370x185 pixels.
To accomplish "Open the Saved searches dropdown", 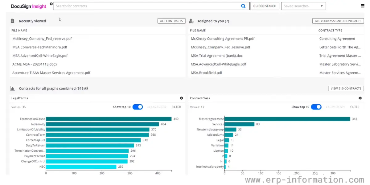I will (303, 6).
